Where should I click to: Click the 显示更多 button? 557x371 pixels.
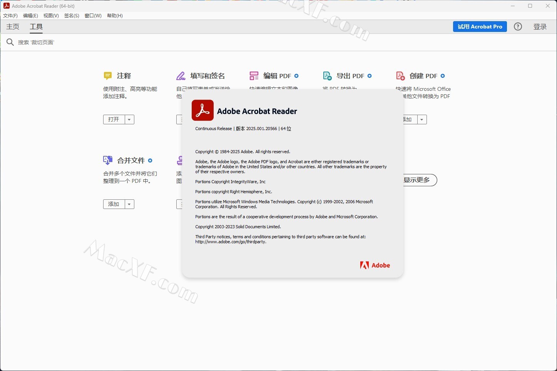(420, 180)
